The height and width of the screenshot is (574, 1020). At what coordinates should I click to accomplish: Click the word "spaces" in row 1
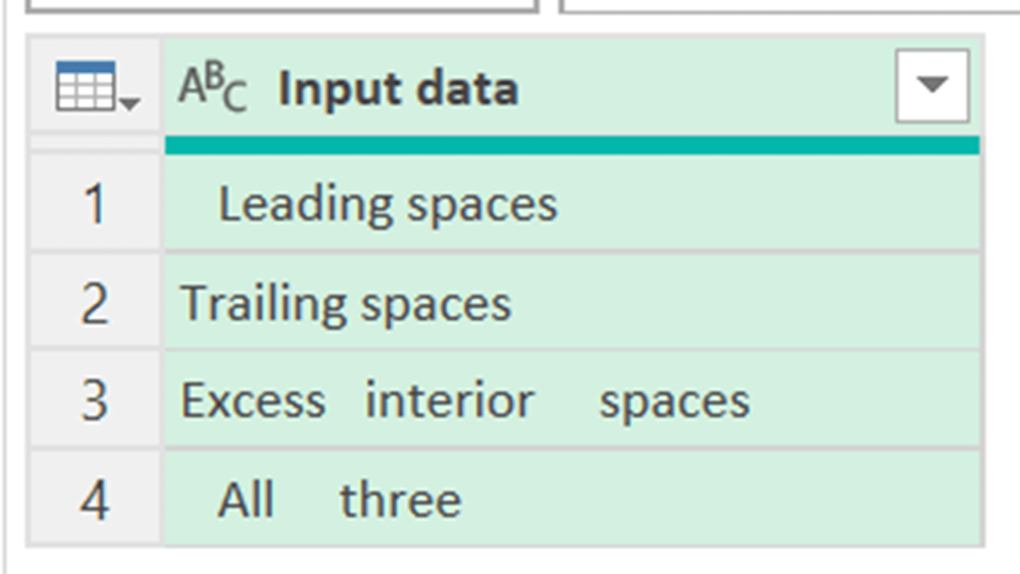pos(483,207)
